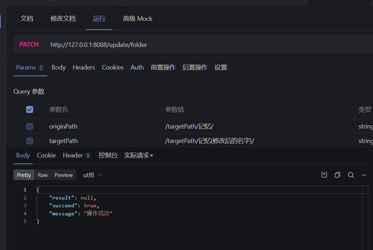
Task: Show the Raw response view
Action: [43, 175]
